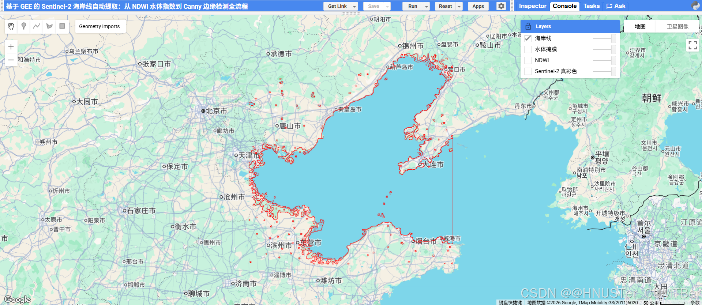Open the Ask tab
The width and height of the screenshot is (702, 305).
point(616,6)
